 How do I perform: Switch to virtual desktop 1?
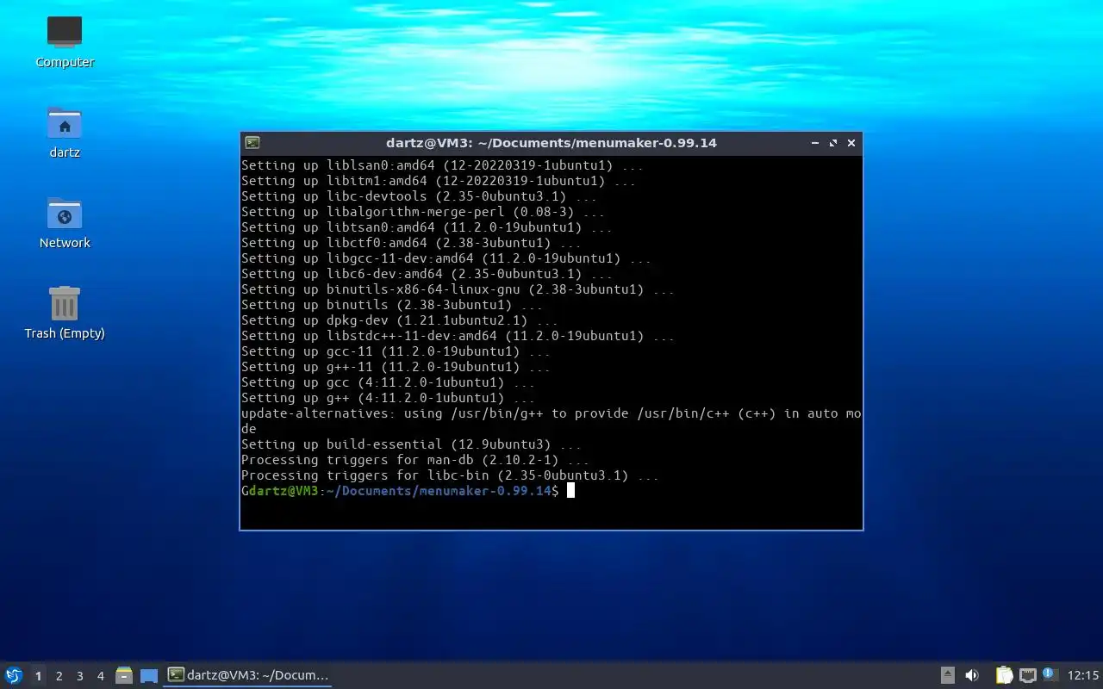(38, 676)
